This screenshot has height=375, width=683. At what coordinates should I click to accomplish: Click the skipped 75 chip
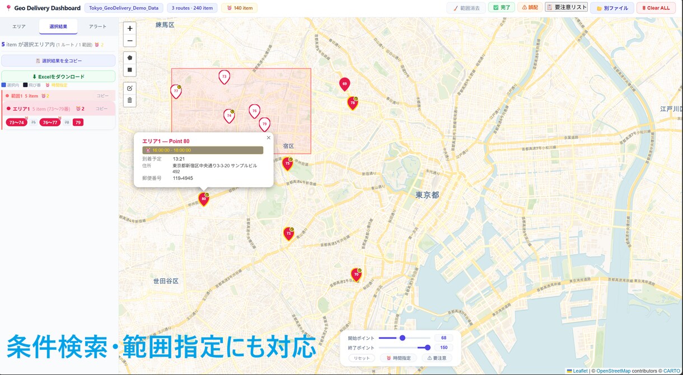point(33,122)
